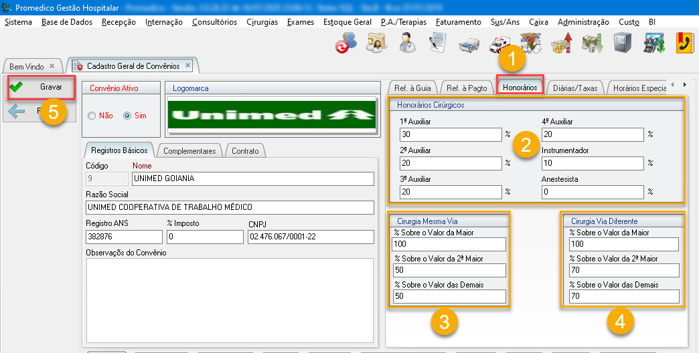Click the Gravar button
This screenshot has height=353, width=699.
click(x=41, y=87)
